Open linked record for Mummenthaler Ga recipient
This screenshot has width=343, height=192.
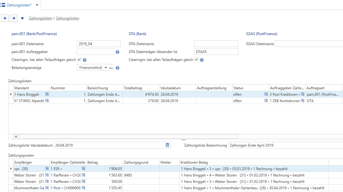point(47,188)
